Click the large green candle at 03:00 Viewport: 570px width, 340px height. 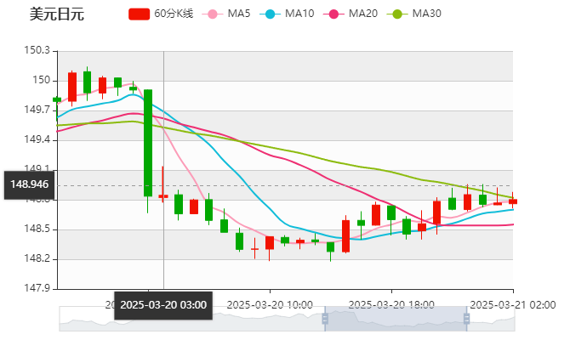pyautogui.click(x=148, y=143)
